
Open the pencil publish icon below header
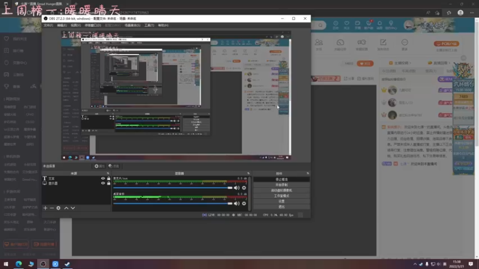click(x=383, y=44)
